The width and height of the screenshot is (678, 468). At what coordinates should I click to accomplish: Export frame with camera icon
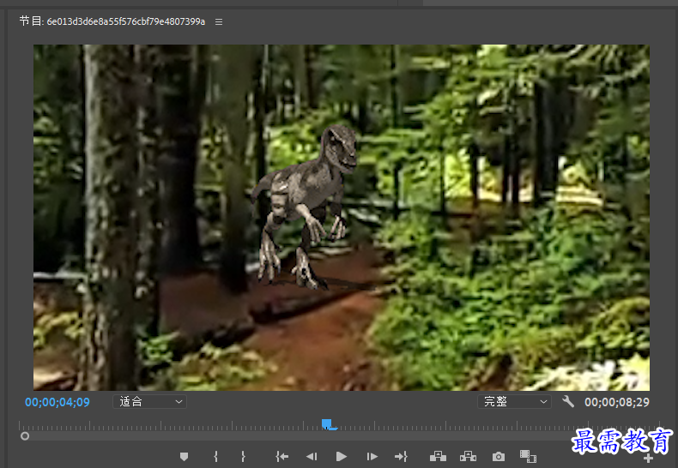pyautogui.click(x=498, y=456)
